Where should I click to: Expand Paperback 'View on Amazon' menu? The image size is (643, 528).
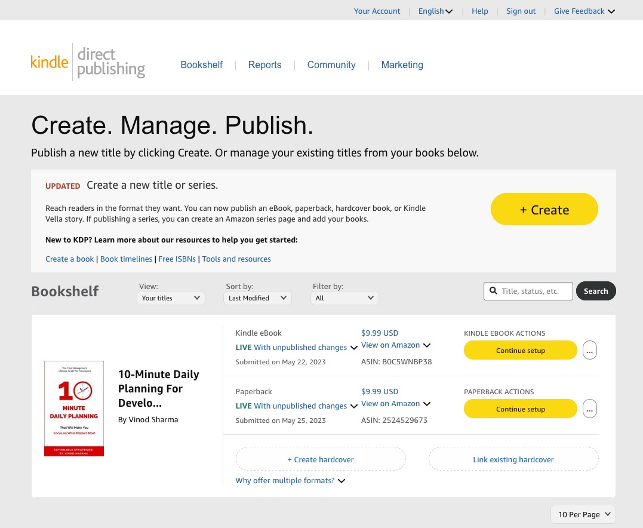(x=396, y=404)
